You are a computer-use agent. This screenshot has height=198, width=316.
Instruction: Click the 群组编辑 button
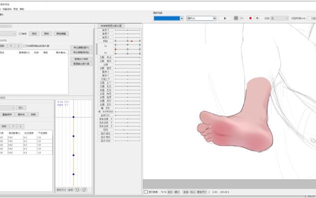(x=61, y=33)
